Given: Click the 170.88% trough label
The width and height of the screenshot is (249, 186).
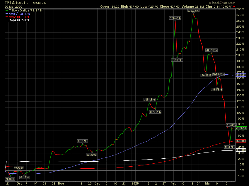Looking at the screenshot, I should coord(206,75).
